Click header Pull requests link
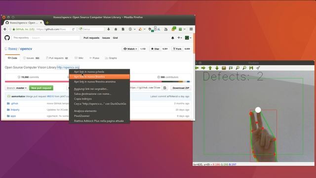Screen dimensions: 316x178 point(91,38)
